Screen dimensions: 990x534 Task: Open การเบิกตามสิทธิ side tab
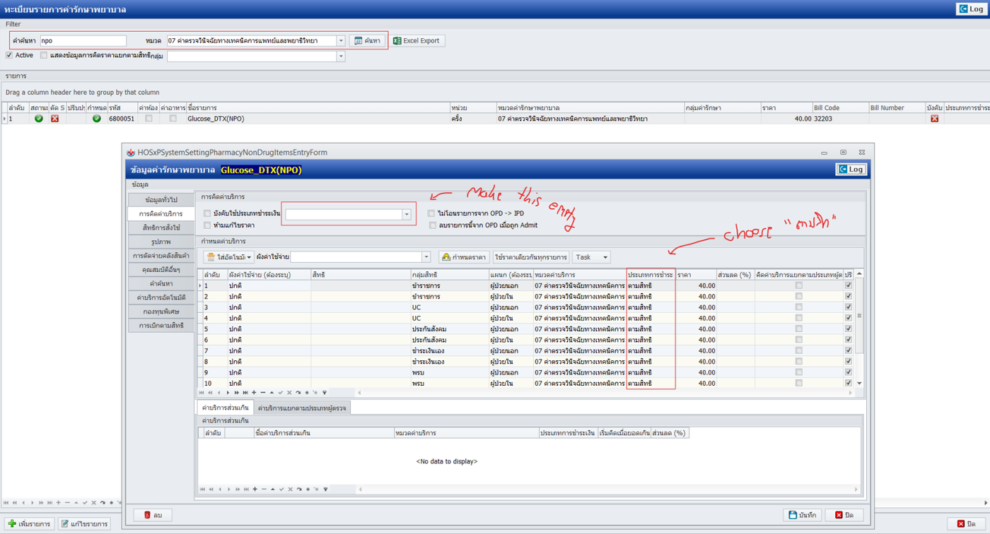point(161,326)
